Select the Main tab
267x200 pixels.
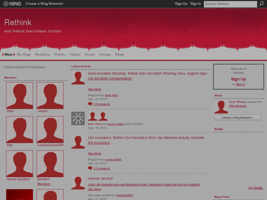pyautogui.click(x=8, y=54)
